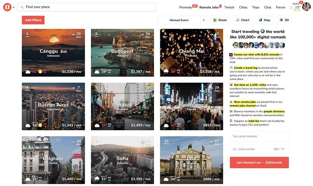Click the masked AQI emoji on Canggu card
The image size is (313, 186).
(x=40, y=71)
